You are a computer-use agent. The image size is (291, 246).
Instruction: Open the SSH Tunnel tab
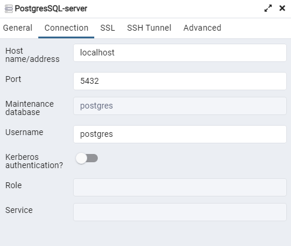tap(149, 28)
